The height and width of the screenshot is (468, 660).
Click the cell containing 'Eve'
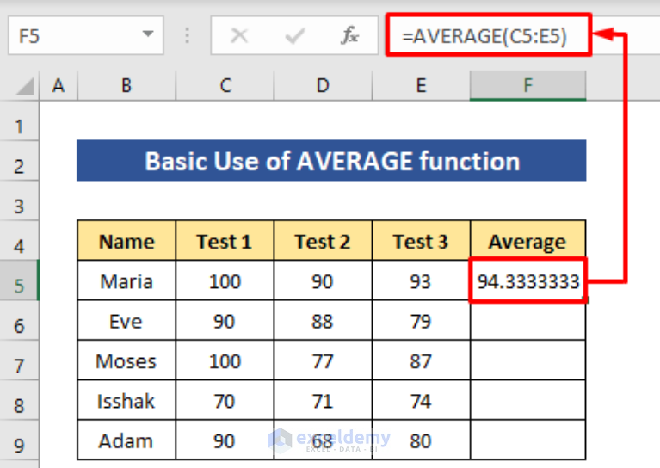126,320
